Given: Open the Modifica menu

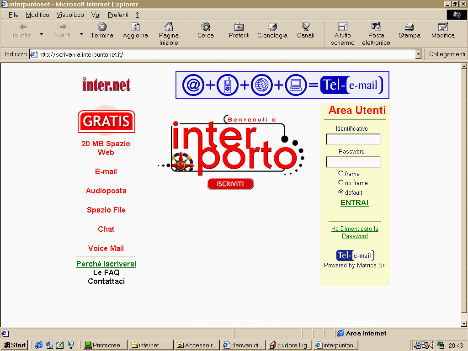Looking at the screenshot, I should [37, 15].
